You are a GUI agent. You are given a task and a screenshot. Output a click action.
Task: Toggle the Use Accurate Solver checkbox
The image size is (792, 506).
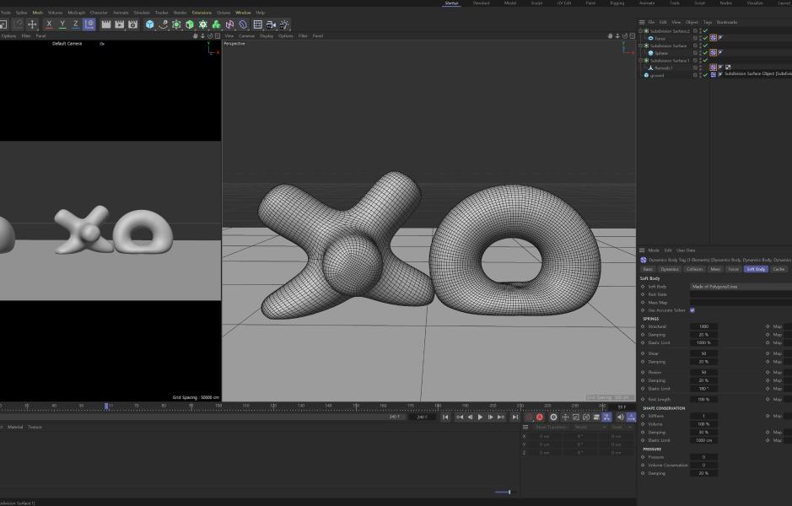(x=692, y=310)
